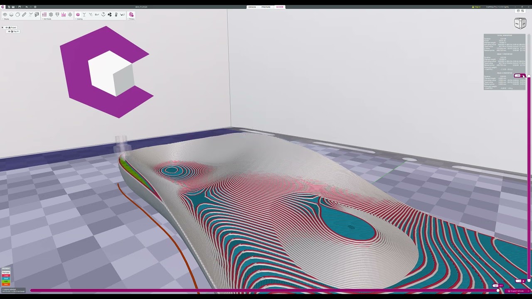The width and height of the screenshot is (532, 299).
Task: Redo the last undone action
Action: [31, 7]
